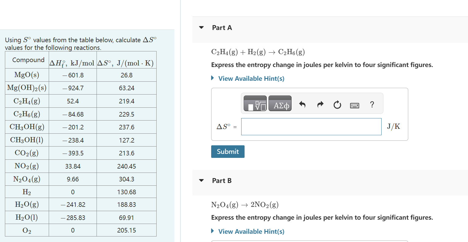
Task: Click inside the ΔS° answer field
Action: pos(311,126)
